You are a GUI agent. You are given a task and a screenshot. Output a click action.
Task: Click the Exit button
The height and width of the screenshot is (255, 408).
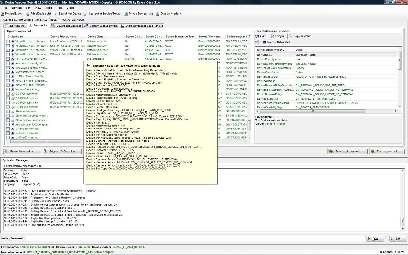pyautogui.click(x=398, y=239)
